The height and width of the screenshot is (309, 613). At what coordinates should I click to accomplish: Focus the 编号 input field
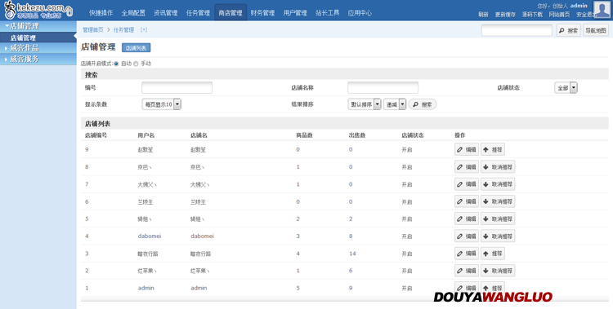tap(177, 88)
